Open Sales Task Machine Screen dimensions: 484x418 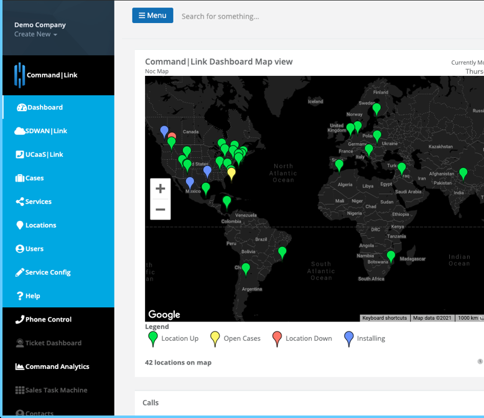coord(58,390)
